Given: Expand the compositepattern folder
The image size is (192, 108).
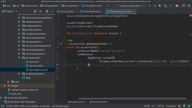Looking at the screenshot, I should click(19, 34).
